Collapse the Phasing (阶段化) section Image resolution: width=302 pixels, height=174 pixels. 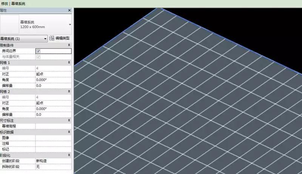tap(69, 155)
